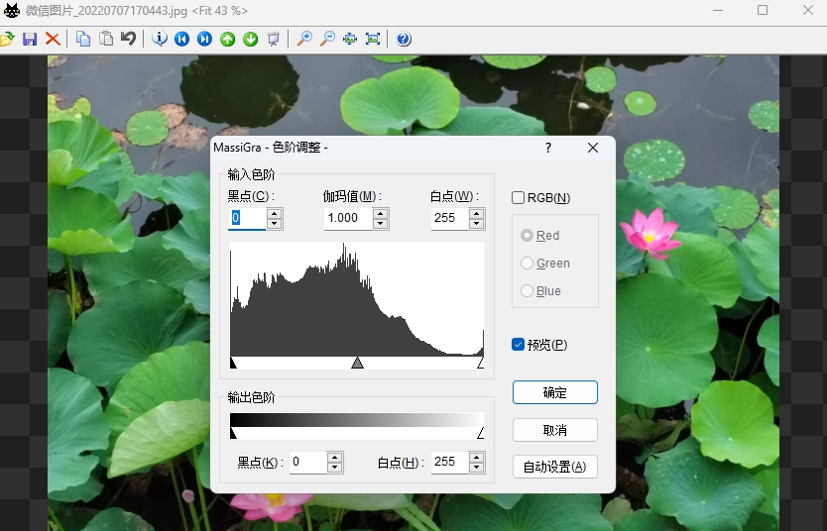827x531 pixels.
Task: Open help with blue question mark icon
Action: 404,39
